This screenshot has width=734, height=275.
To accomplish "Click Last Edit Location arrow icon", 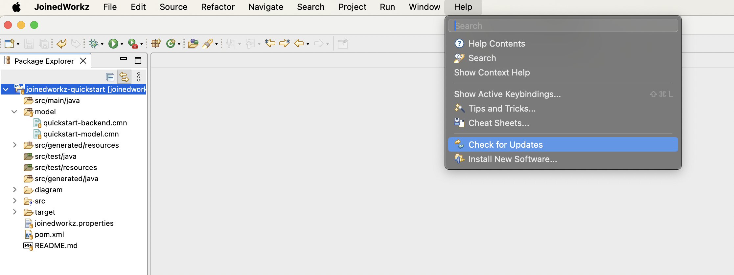I will [270, 43].
